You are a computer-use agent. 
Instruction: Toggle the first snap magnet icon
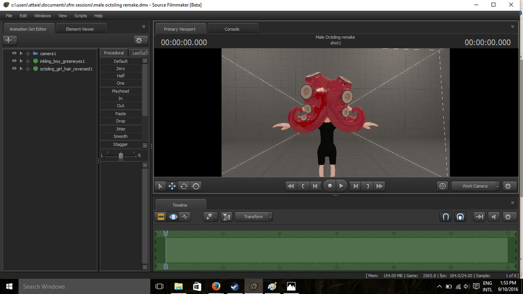tap(445, 216)
